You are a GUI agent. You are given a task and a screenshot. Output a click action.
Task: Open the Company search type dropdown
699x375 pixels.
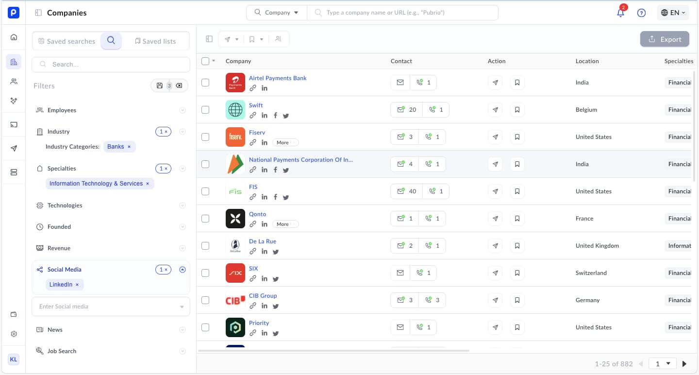pyautogui.click(x=277, y=13)
